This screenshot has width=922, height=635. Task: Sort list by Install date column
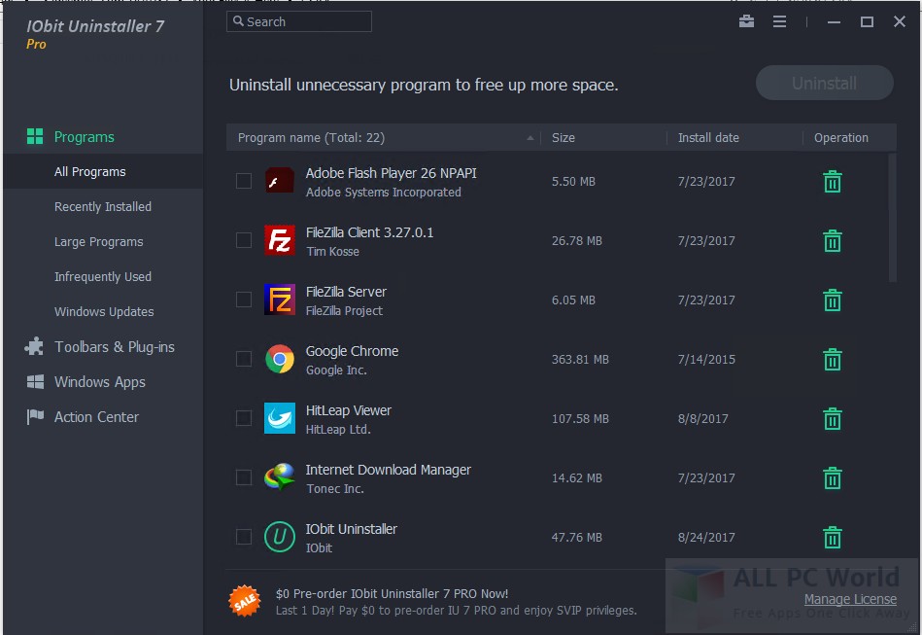click(708, 138)
